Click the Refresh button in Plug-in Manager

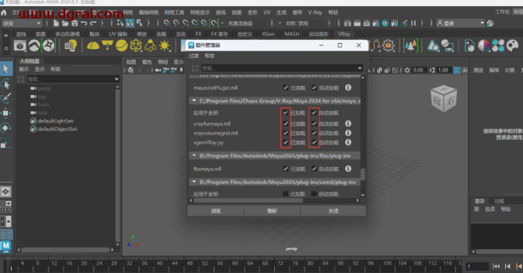point(272,211)
